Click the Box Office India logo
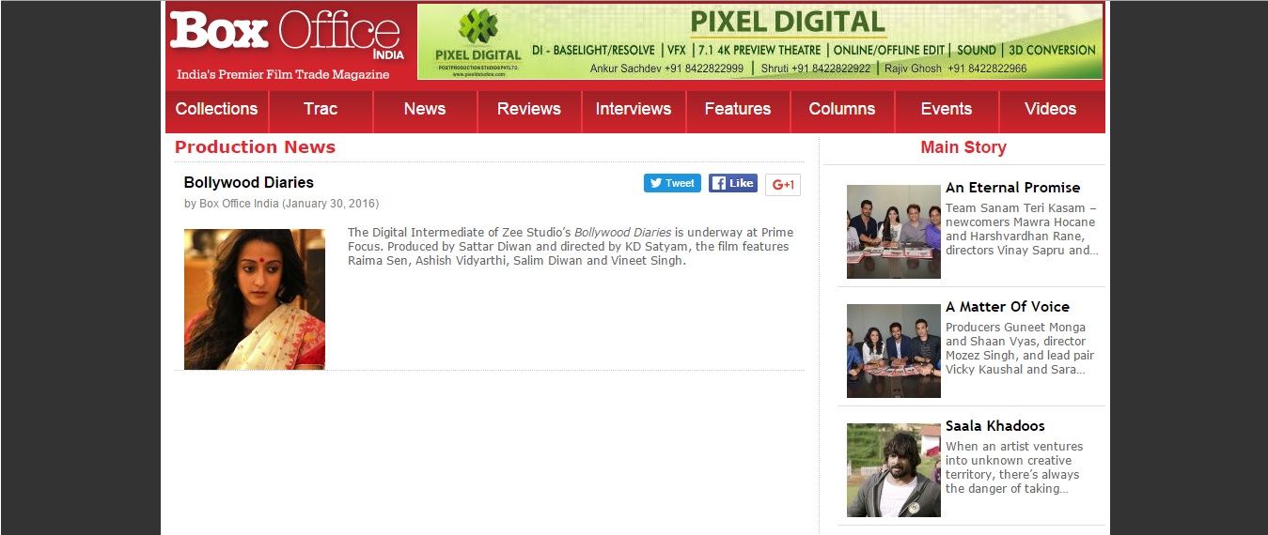This screenshot has height=535, width=1268. click(287, 42)
